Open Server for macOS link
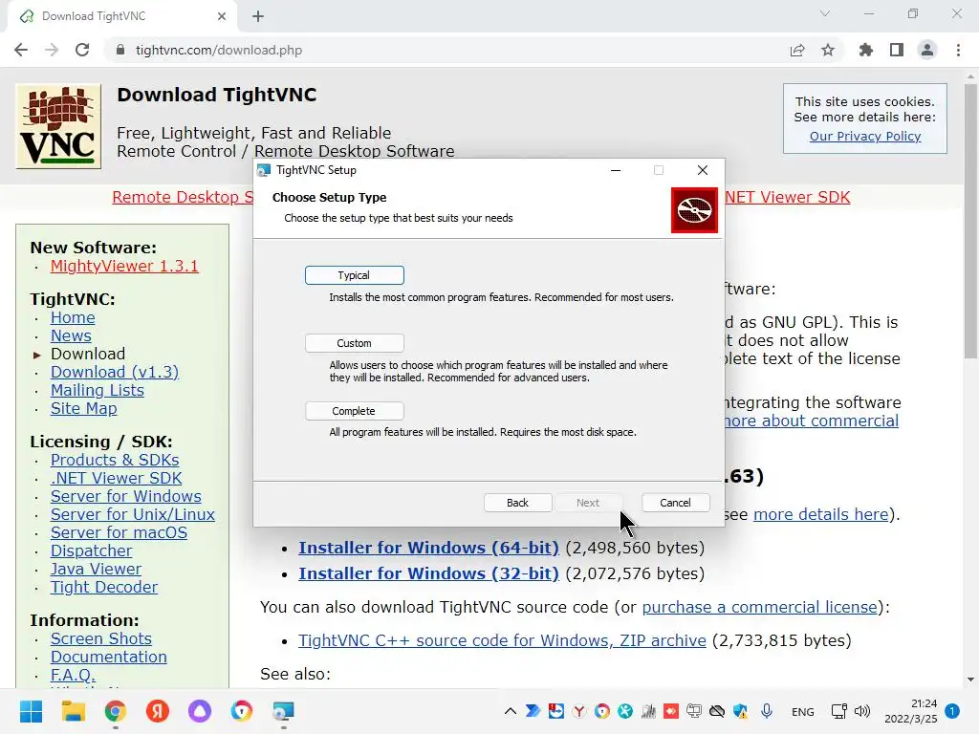This screenshot has width=979, height=734. (x=119, y=532)
